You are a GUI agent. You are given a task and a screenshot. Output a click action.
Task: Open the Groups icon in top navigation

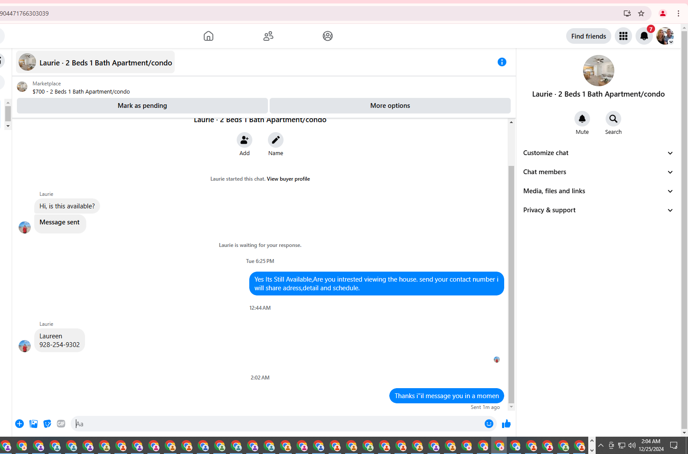(x=328, y=36)
